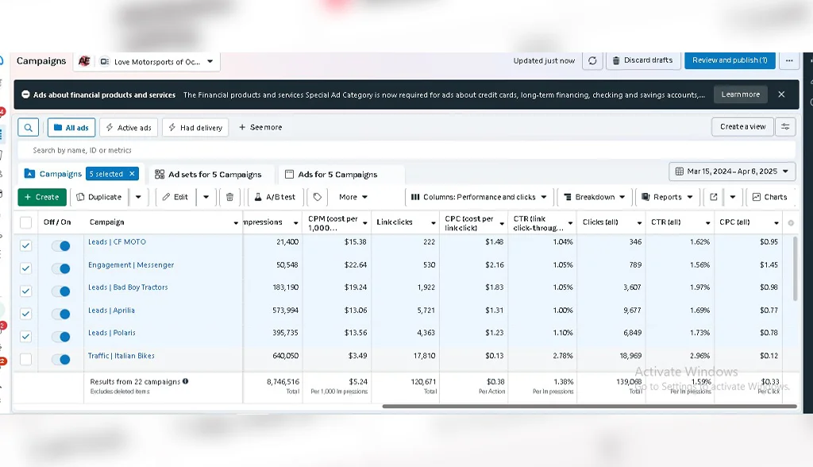The width and height of the screenshot is (813, 467).
Task: Delete selection with the trash icon
Action: [x=230, y=197]
